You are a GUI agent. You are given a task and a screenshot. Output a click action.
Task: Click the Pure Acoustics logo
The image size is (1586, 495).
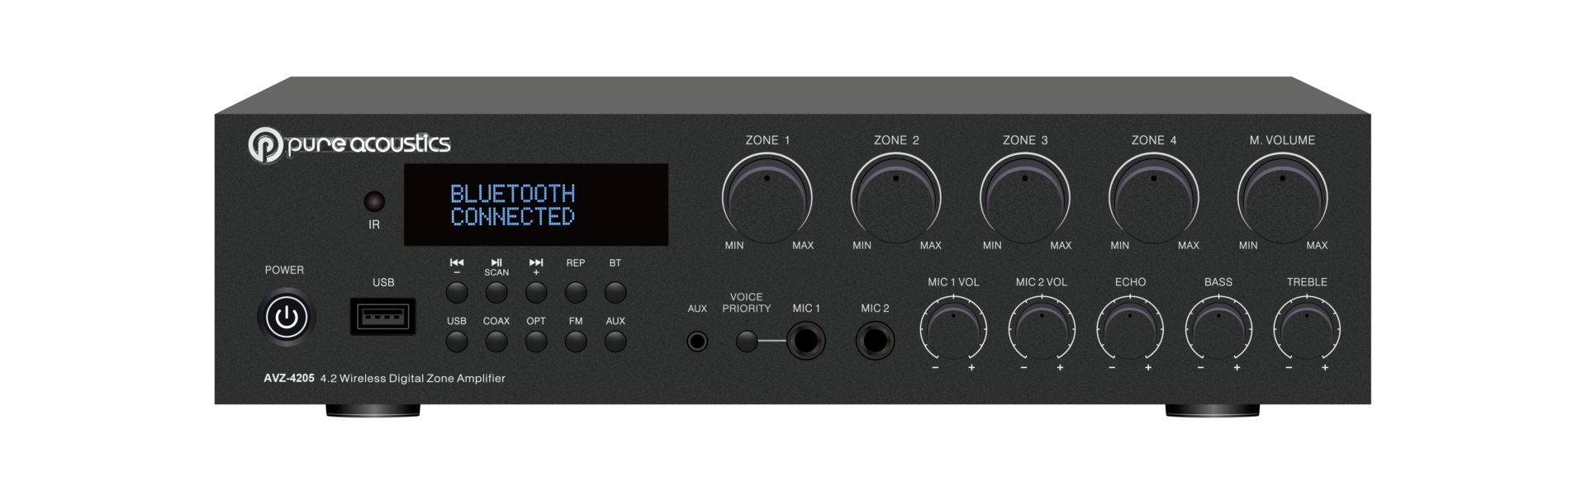(x=349, y=144)
